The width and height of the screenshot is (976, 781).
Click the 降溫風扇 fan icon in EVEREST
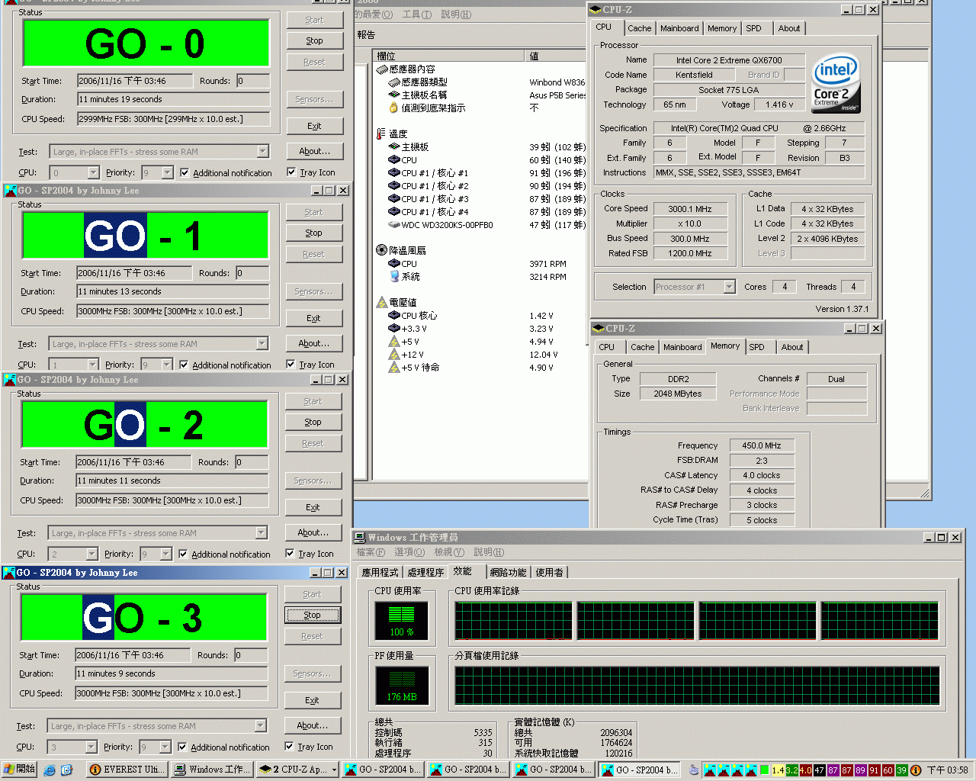pos(381,250)
